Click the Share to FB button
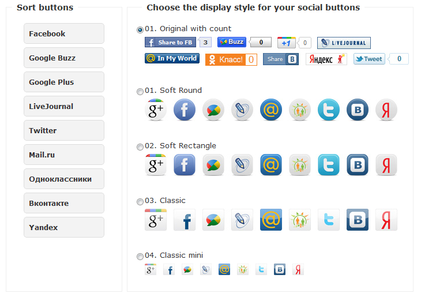 pos(170,43)
